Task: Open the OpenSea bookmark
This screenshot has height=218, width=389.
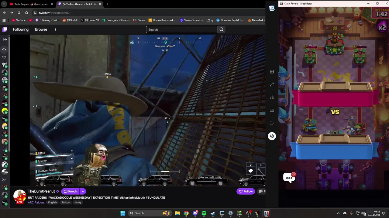Action: (x=230, y=20)
